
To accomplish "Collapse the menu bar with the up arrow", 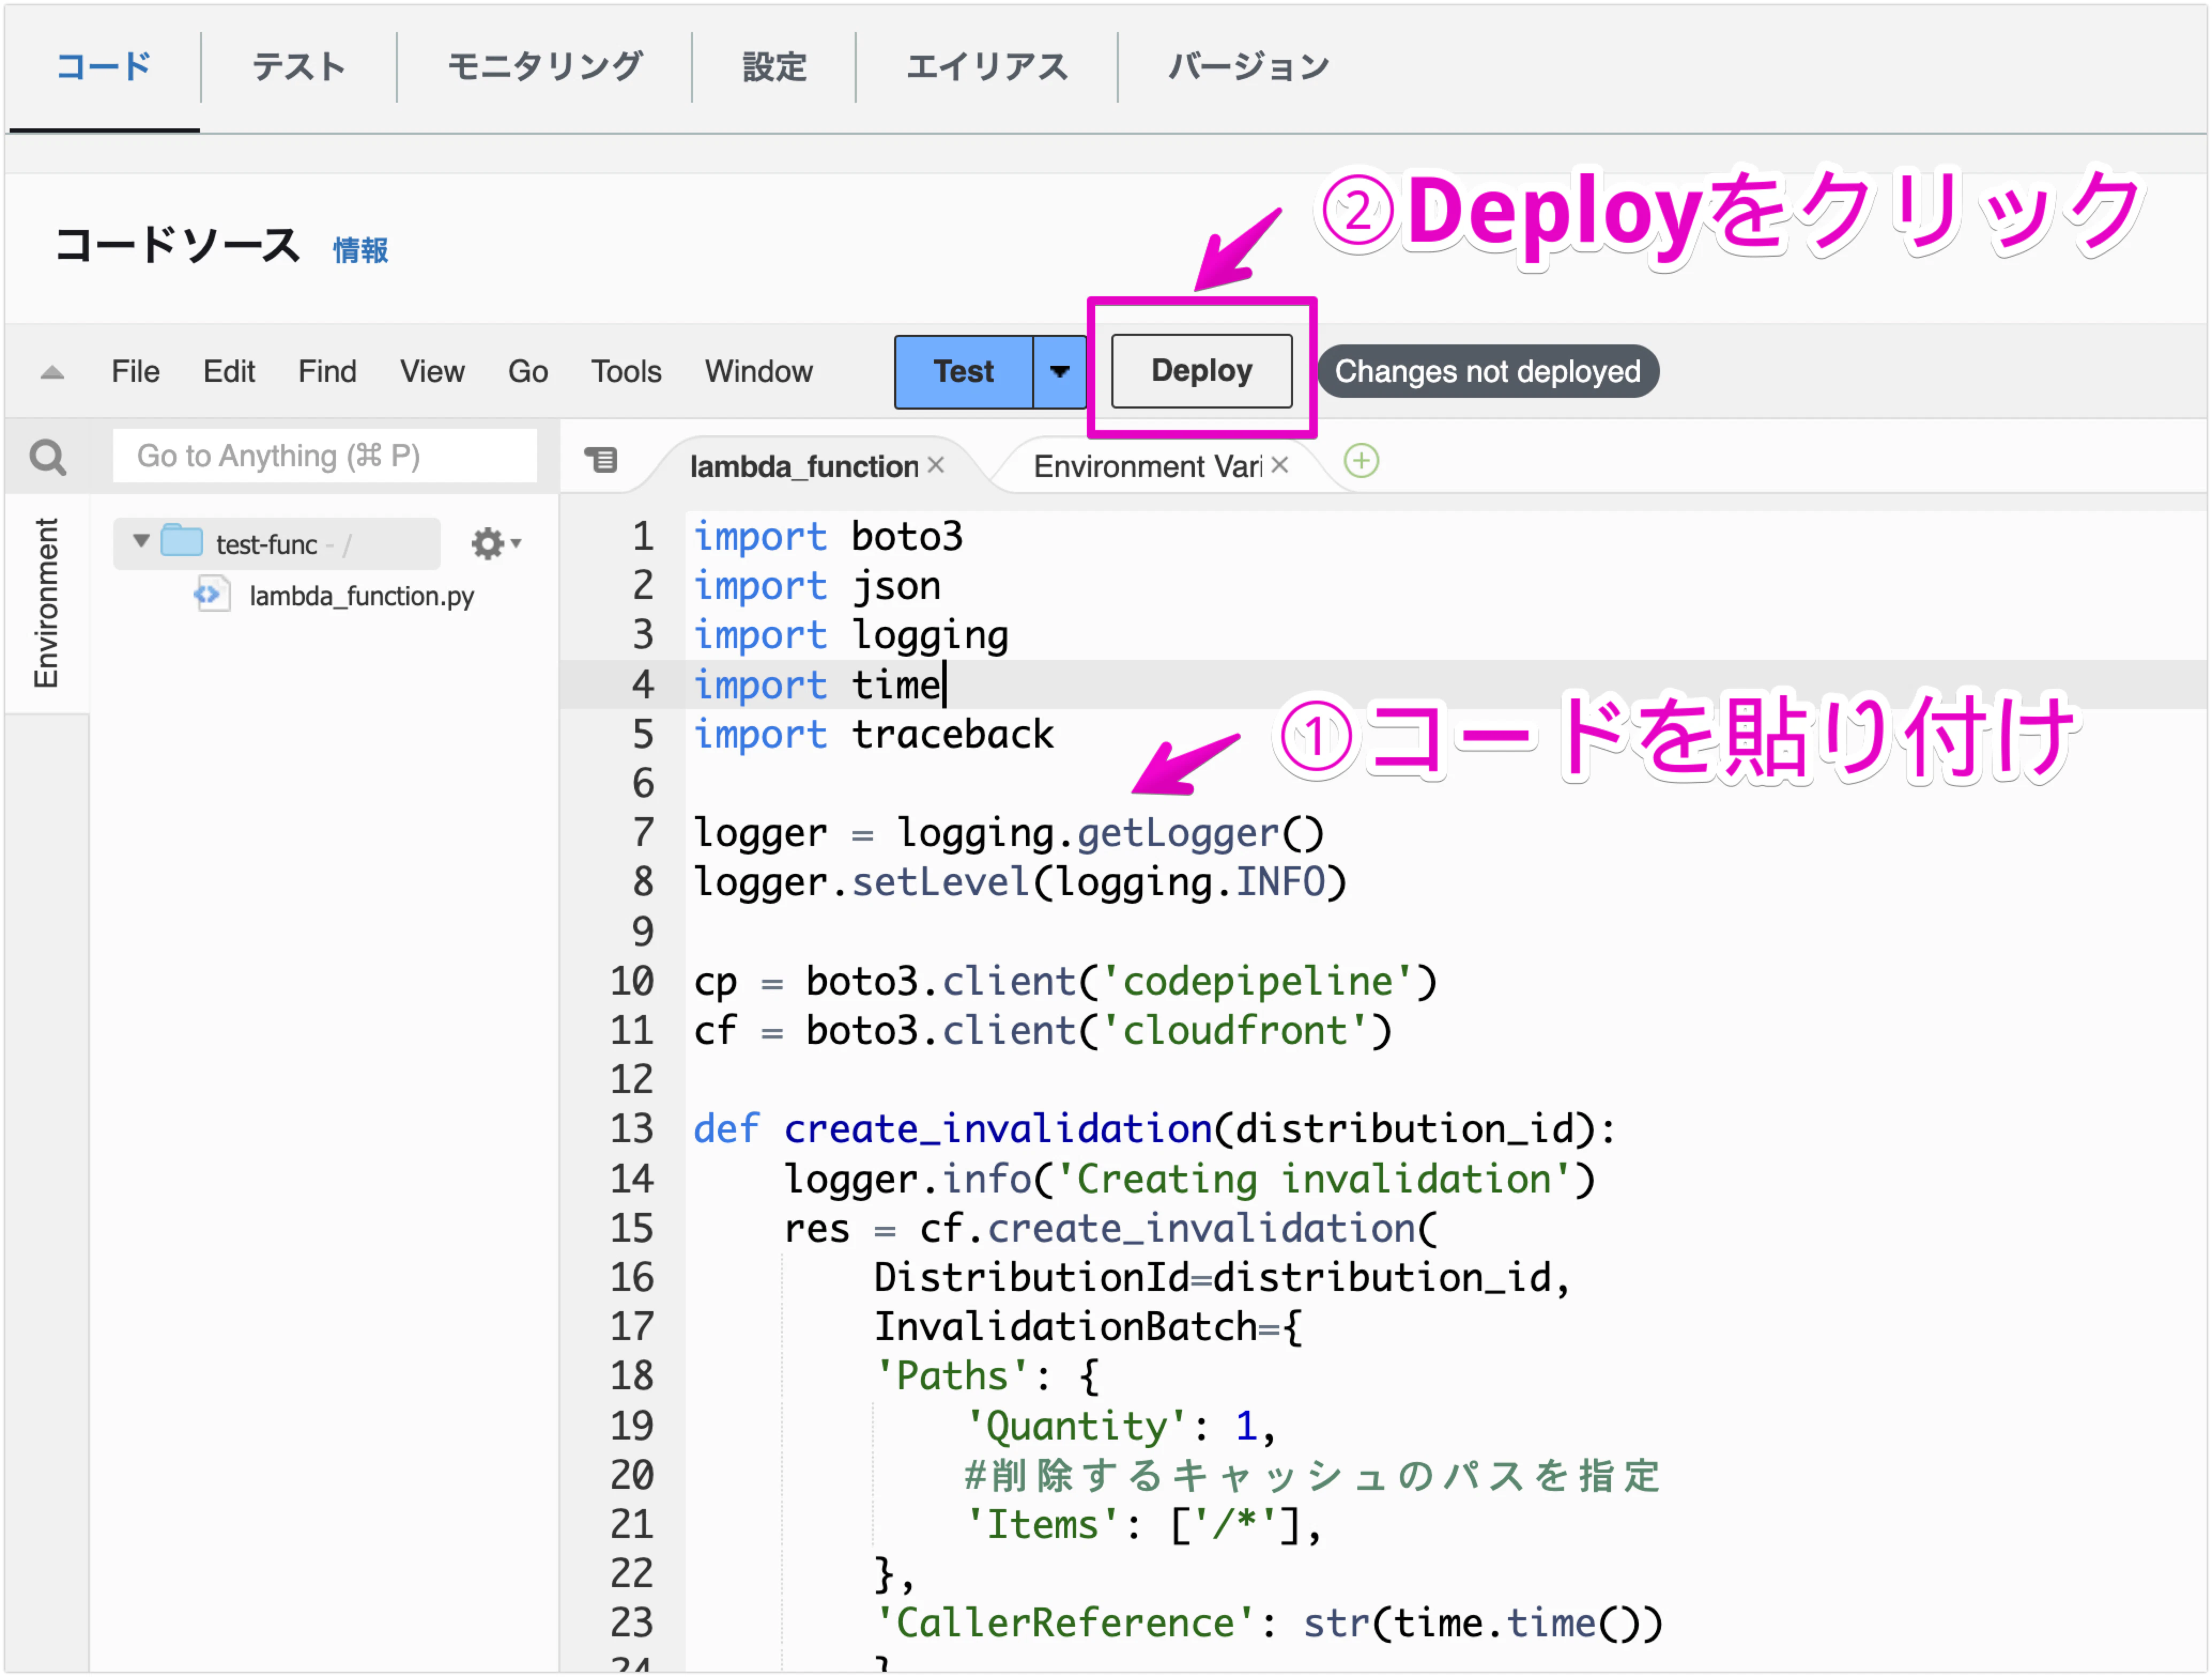I will click(52, 373).
